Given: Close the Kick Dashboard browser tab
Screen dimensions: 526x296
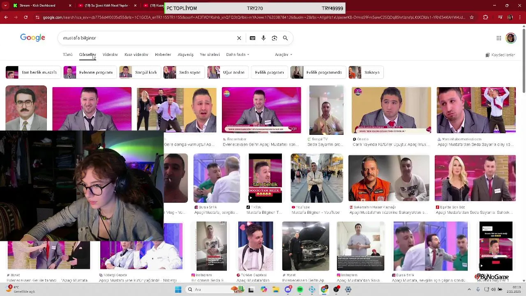Looking at the screenshot, I should point(70,5).
